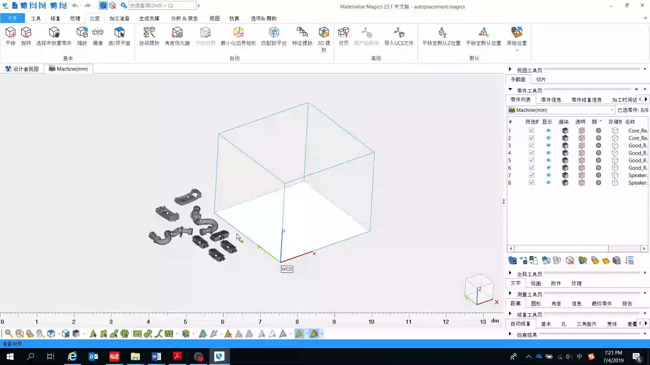This screenshot has height=365, width=650.
Task: Select the 自动修复 tab
Action: coord(520,324)
